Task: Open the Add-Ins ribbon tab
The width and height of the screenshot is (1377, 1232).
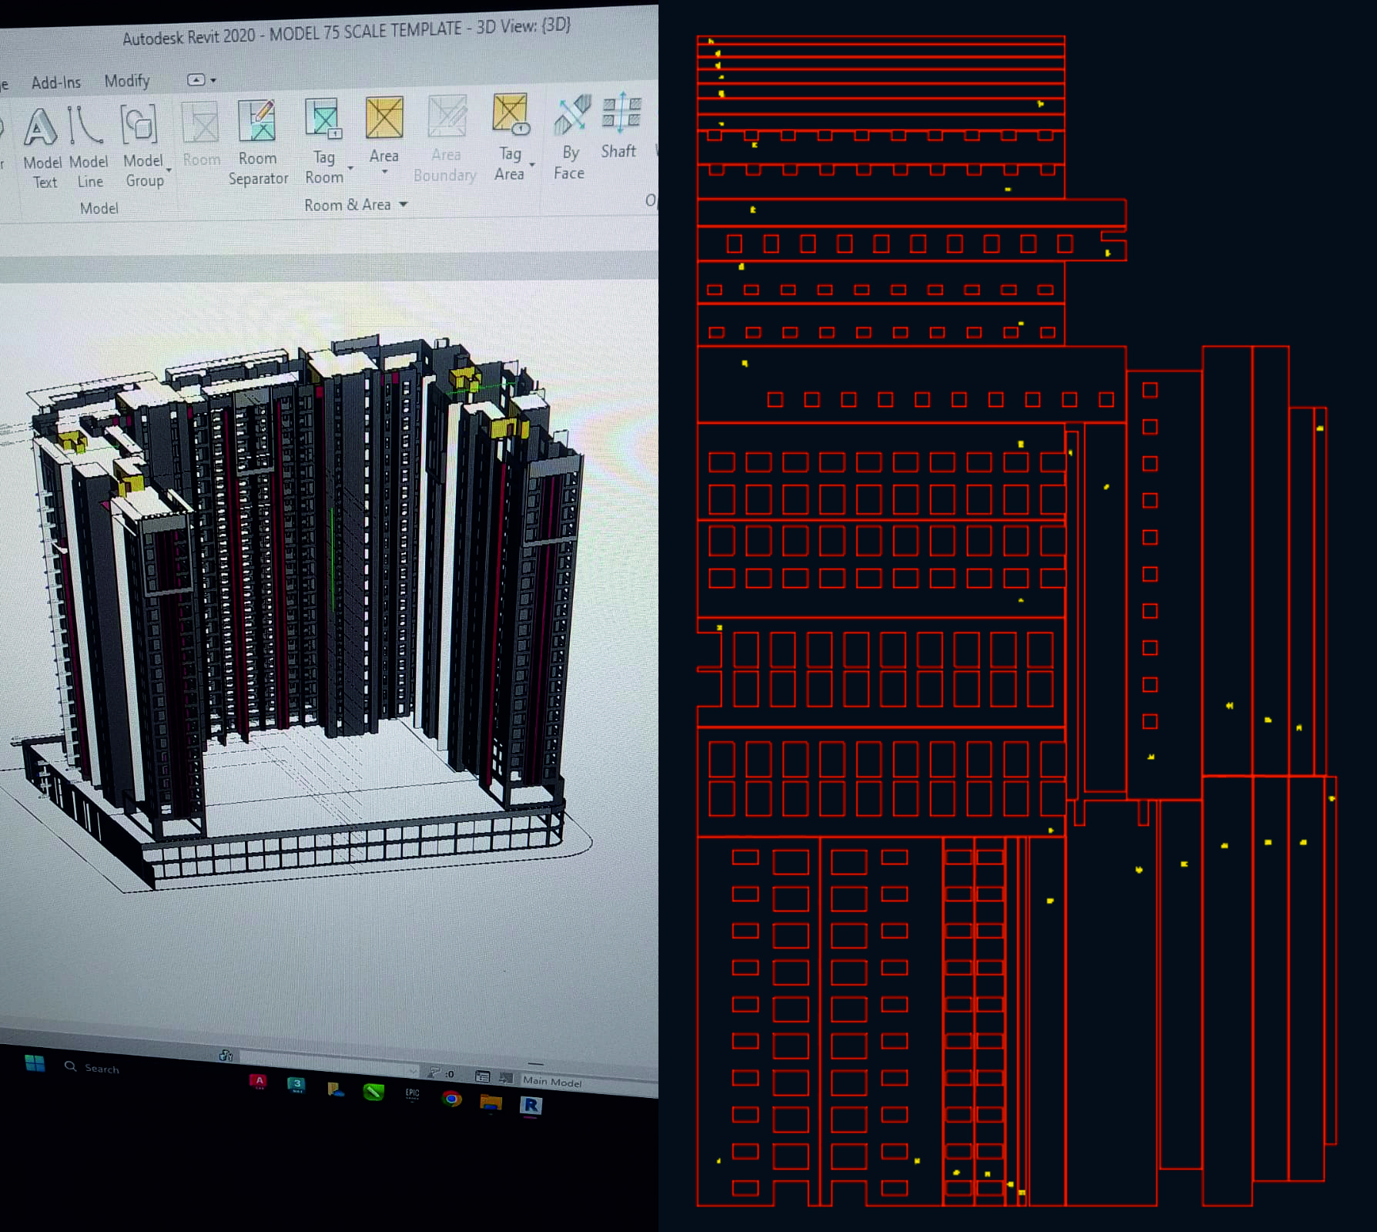Action: pos(55,82)
